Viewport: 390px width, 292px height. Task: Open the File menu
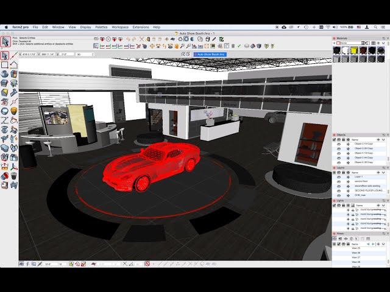pyautogui.click(x=35, y=27)
